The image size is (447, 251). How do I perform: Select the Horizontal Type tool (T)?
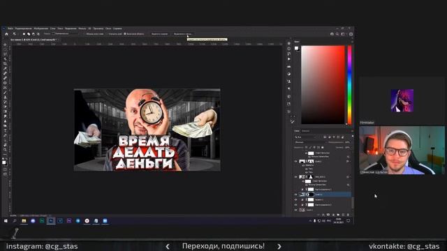pos(5,130)
